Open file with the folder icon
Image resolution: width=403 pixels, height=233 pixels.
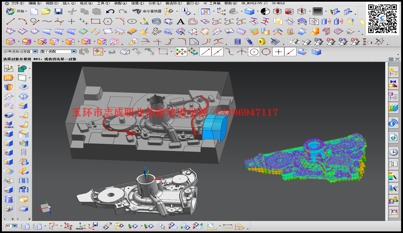46,11
